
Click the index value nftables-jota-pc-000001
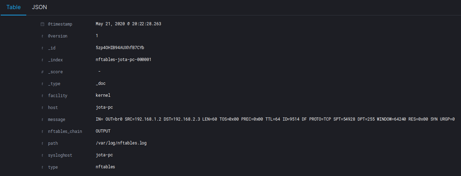coord(123,60)
